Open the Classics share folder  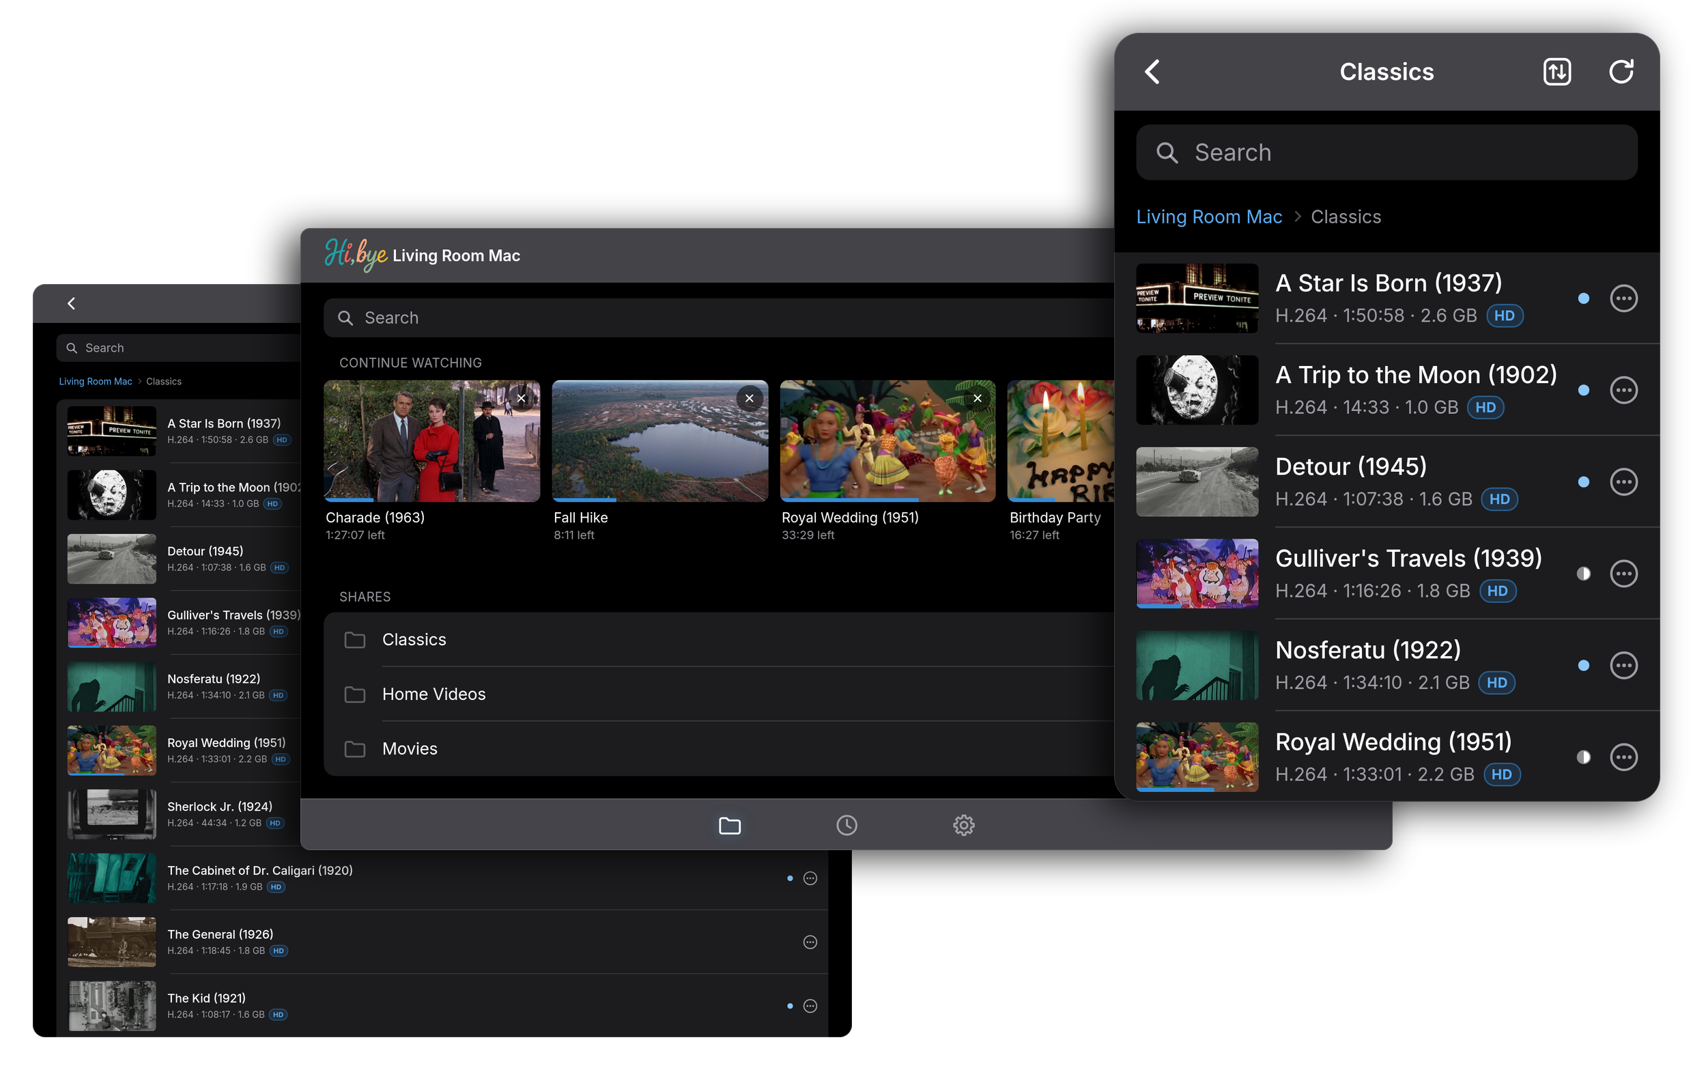(719, 640)
